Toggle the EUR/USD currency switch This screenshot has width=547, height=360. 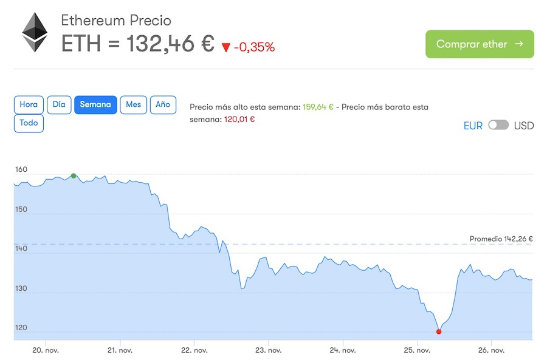(498, 125)
